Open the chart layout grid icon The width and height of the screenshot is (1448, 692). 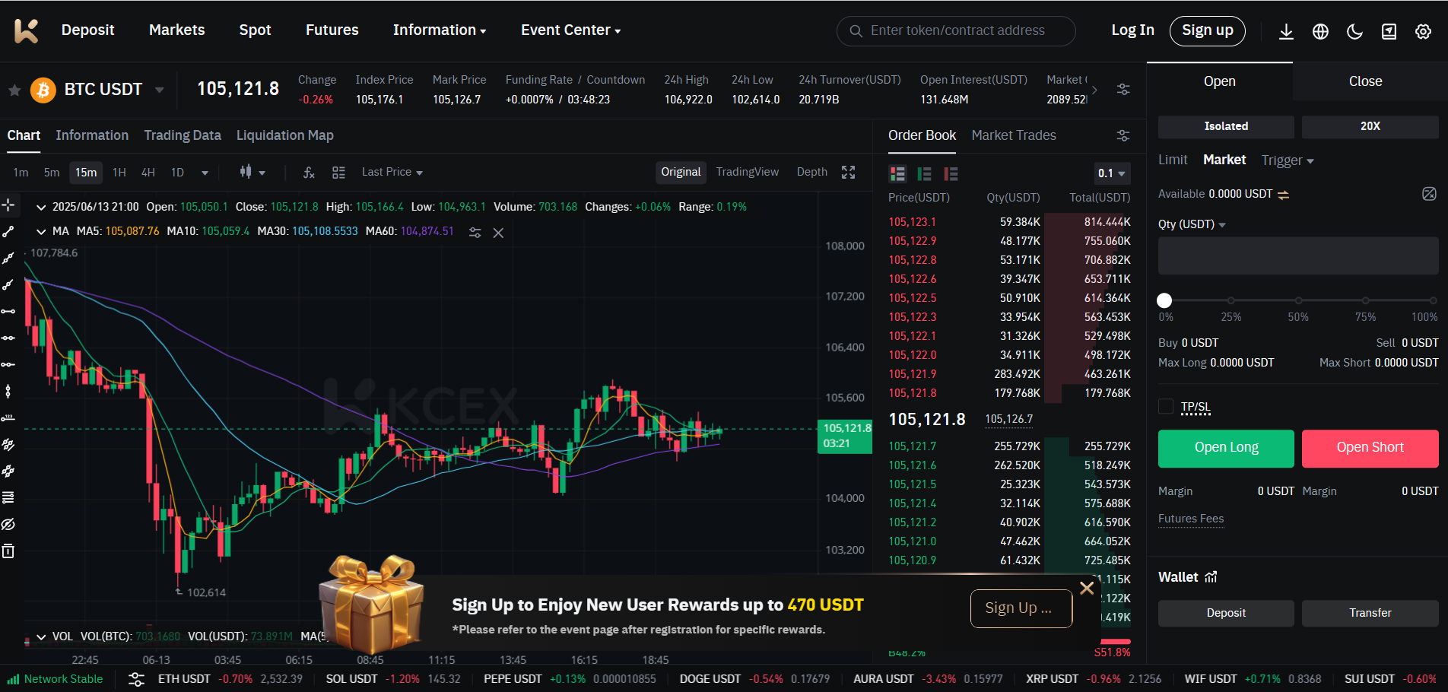339,173
